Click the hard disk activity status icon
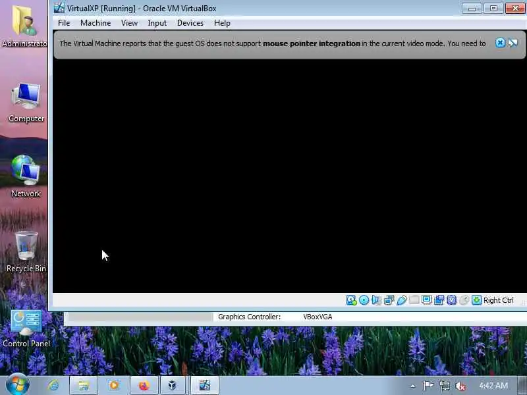 [351, 300]
